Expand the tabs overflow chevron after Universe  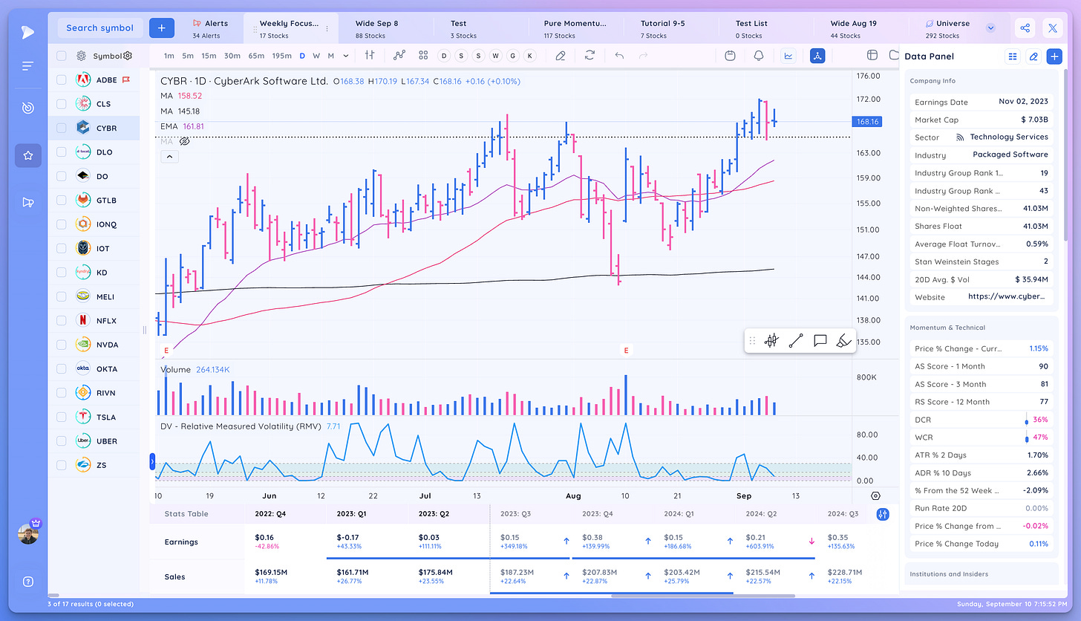(990, 28)
